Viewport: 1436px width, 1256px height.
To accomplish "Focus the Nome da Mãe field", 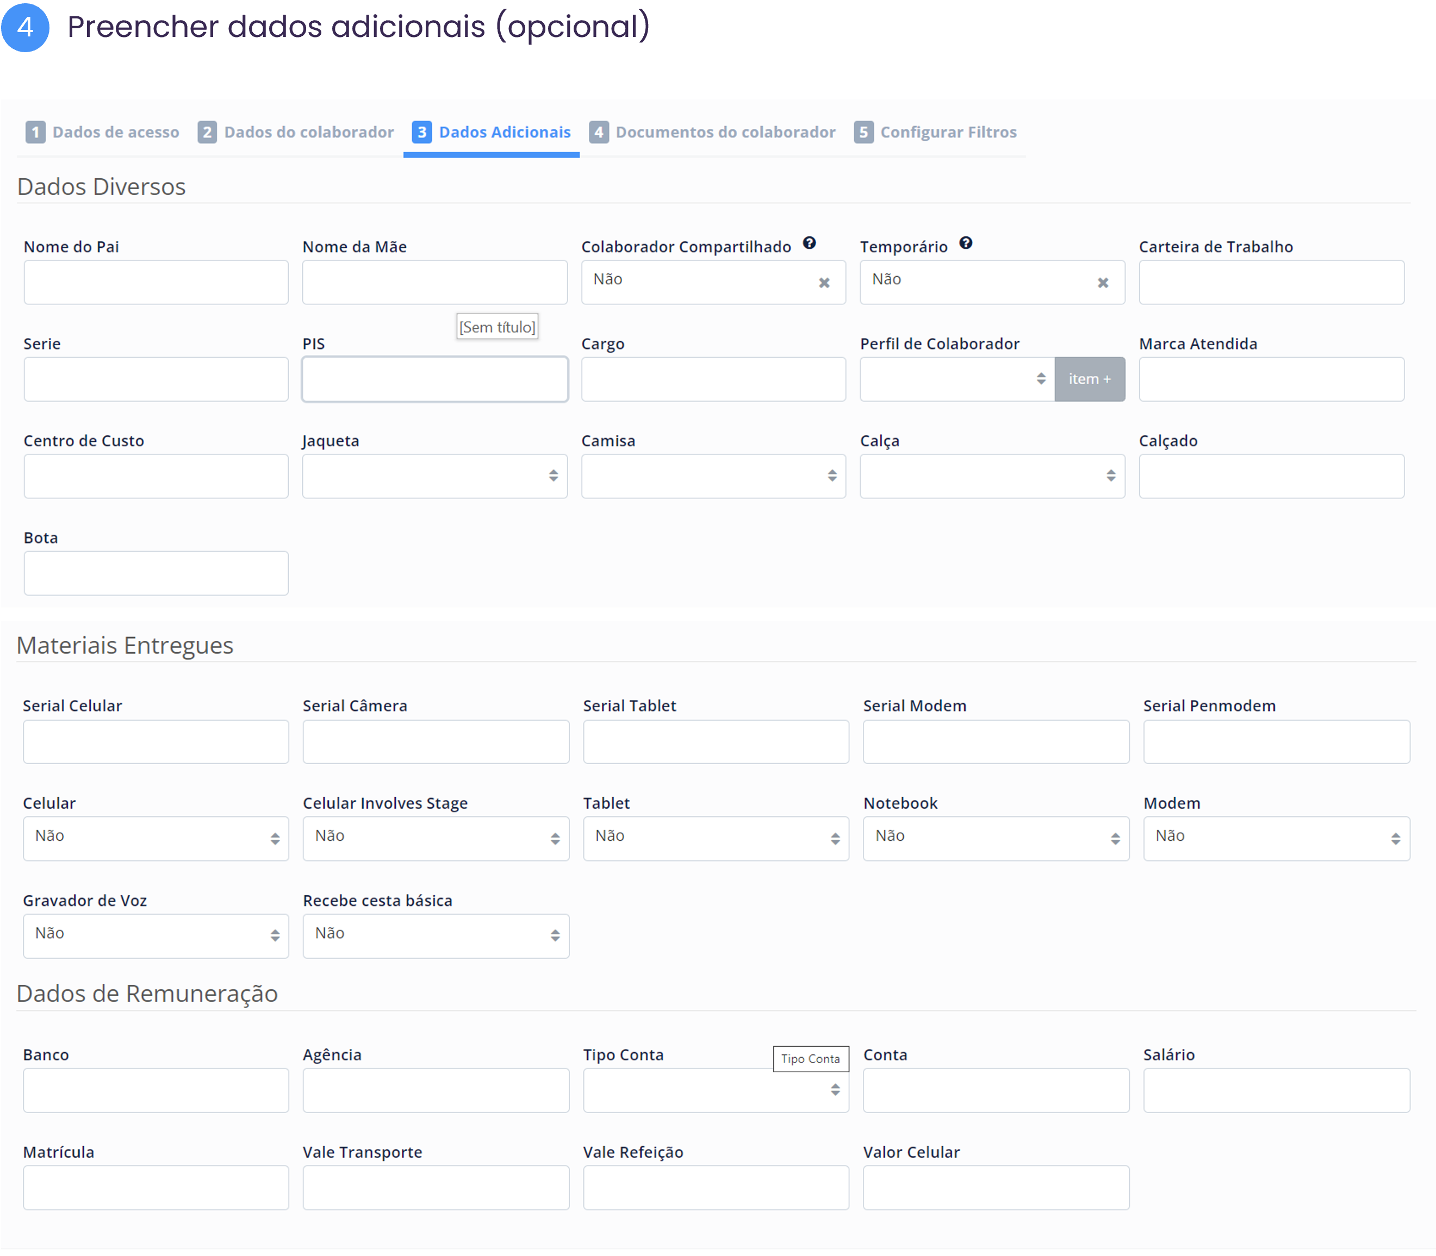I will (435, 282).
